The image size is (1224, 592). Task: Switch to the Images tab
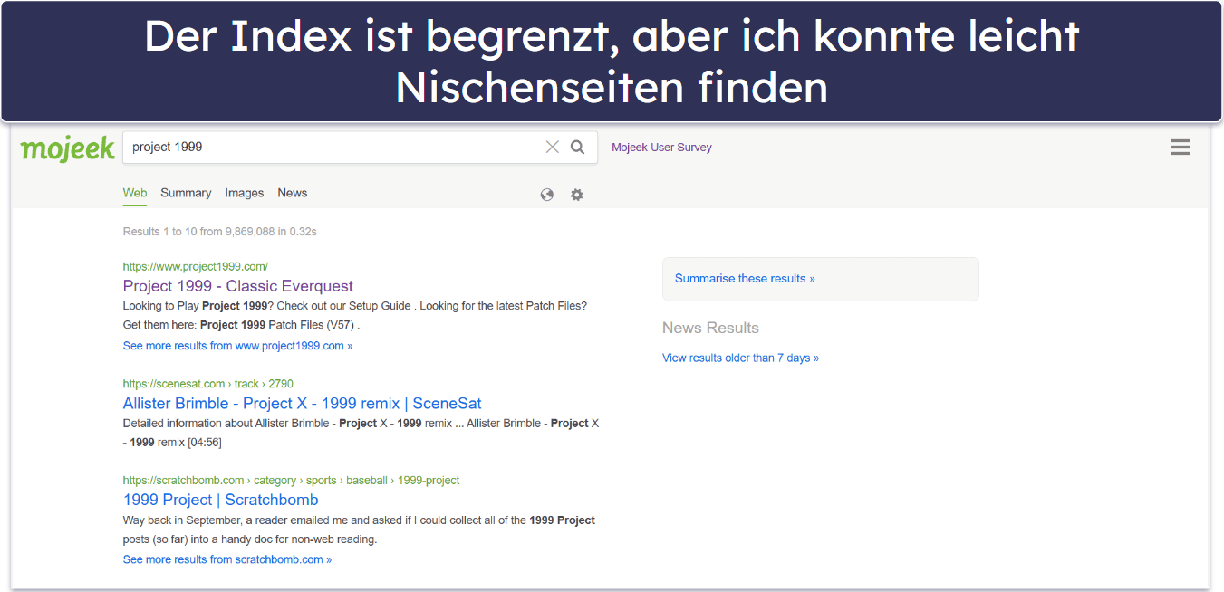coord(245,193)
